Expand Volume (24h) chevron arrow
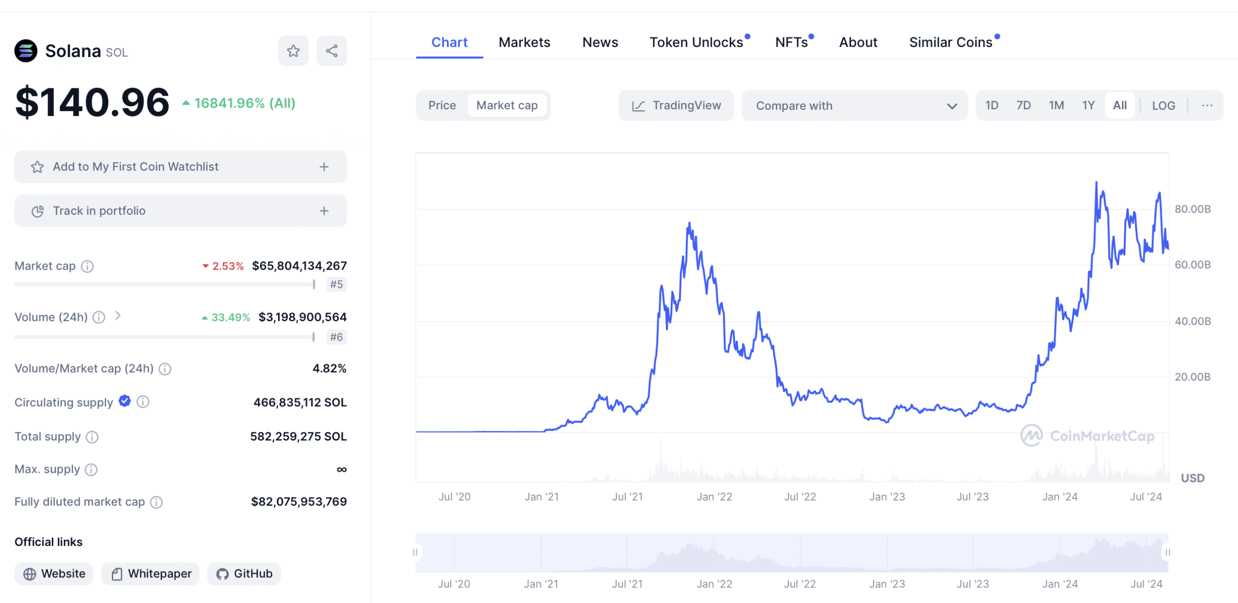The width and height of the screenshot is (1238, 603). click(x=118, y=316)
